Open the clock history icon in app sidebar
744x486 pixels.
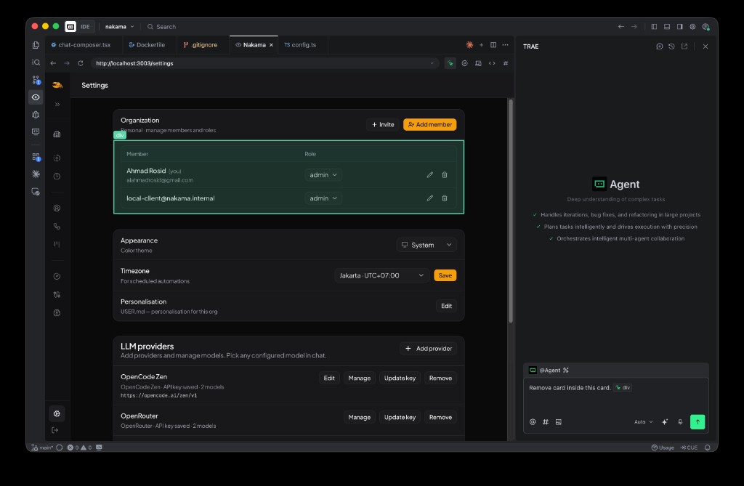(57, 176)
